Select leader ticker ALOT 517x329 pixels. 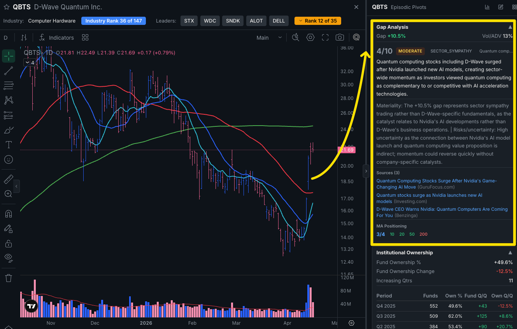256,21
